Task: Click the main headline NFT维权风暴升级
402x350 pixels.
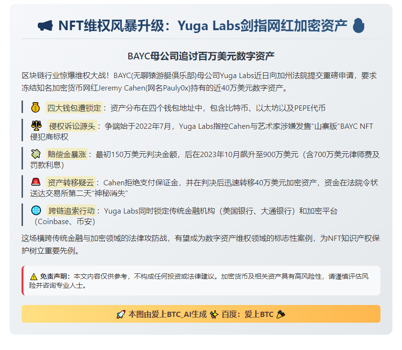Action: click(111, 26)
